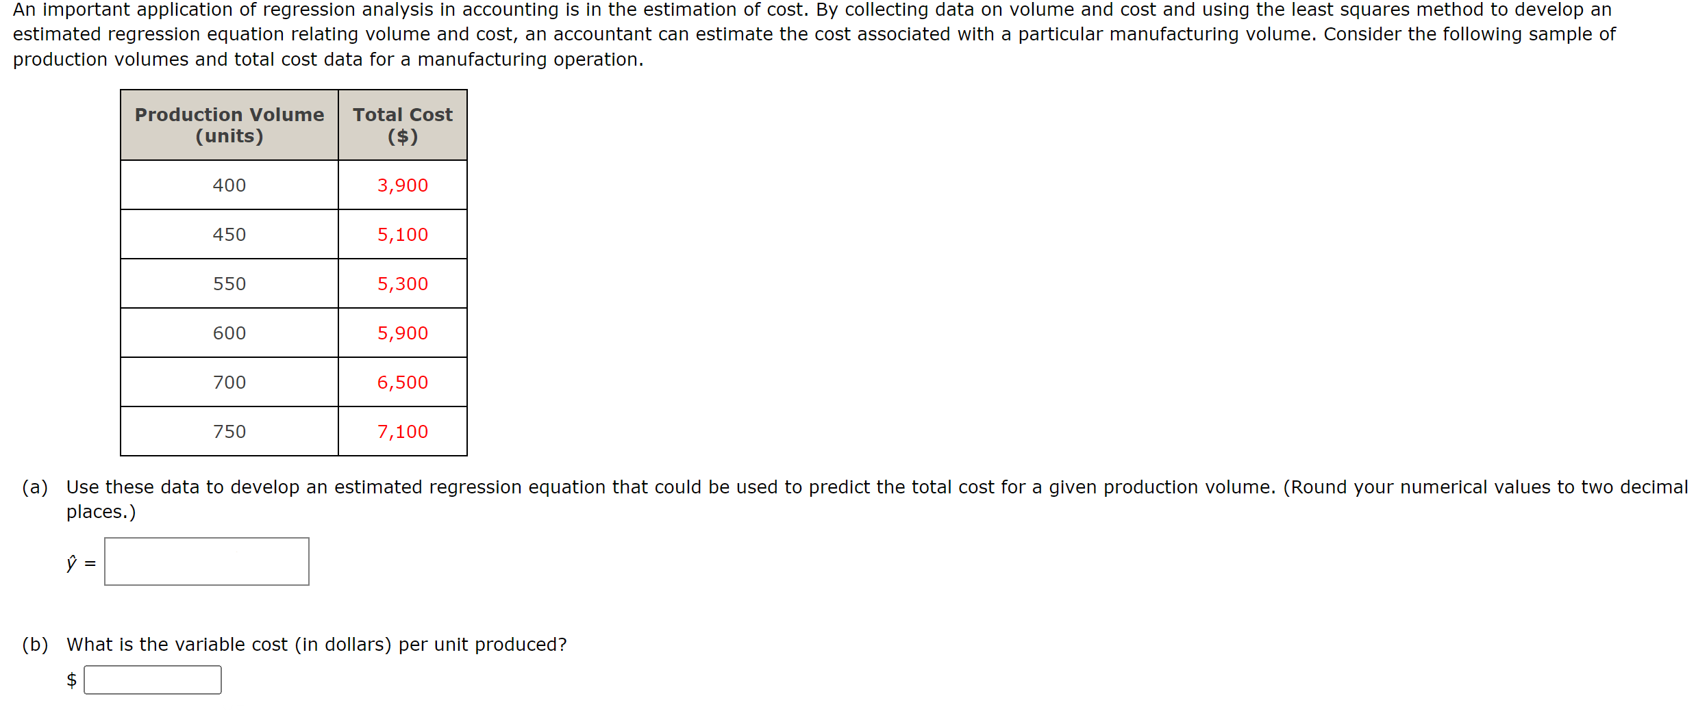Click the Production Volume column header
Image resolution: width=1696 pixels, height=711 pixels.
(229, 125)
